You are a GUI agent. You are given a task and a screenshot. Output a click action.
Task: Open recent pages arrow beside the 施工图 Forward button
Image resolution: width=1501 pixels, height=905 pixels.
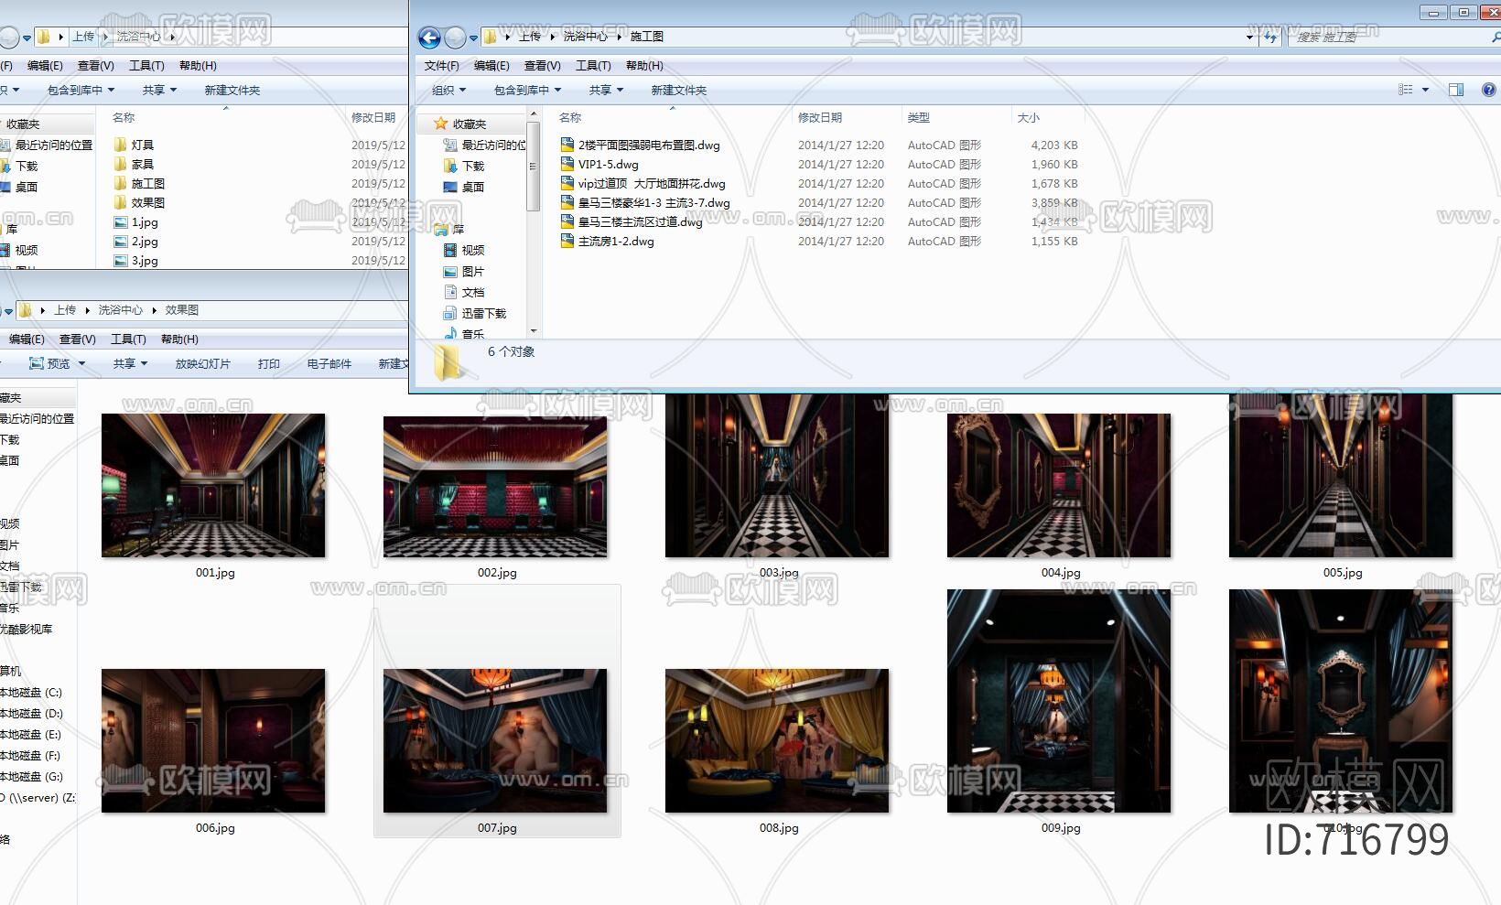pos(473,38)
